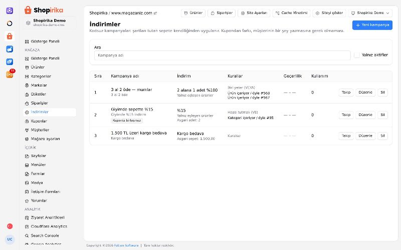Click the Siparişler icon in sidebar
The width and height of the screenshot is (401, 250).
[x=27, y=103]
